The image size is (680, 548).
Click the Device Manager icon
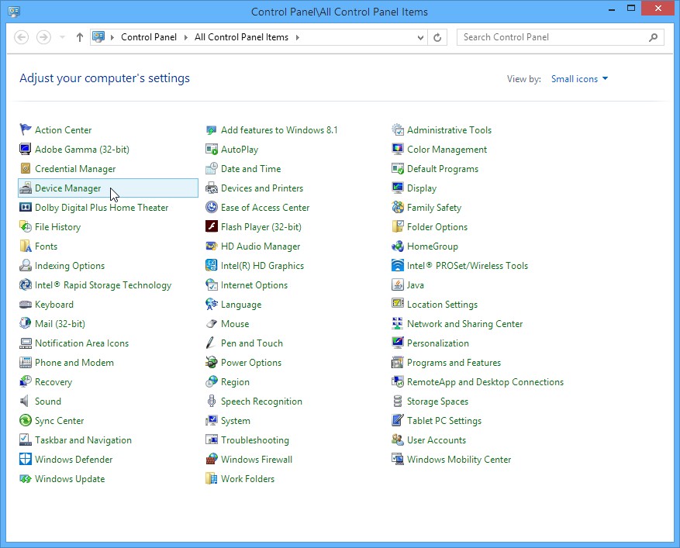[x=26, y=188]
